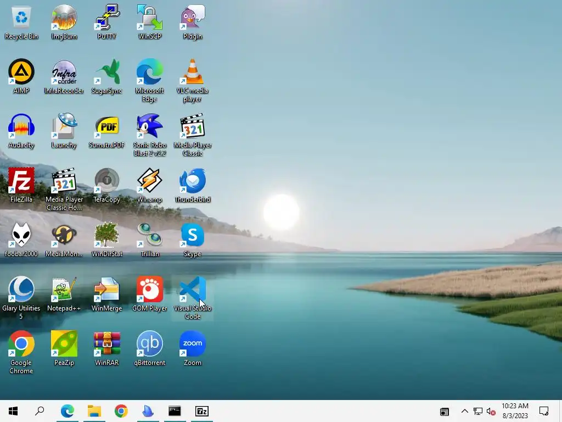Click the muted volume tray icon
Viewport: 562px width, 422px height.
coord(491,411)
